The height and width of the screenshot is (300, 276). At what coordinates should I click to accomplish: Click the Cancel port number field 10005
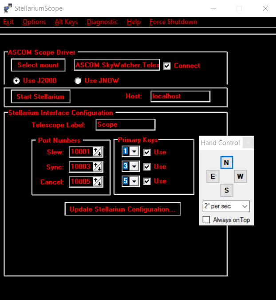point(81,182)
